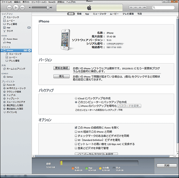Open iTunes Store bag icon
Viewport: 179px width, 178px height.
(4, 39)
